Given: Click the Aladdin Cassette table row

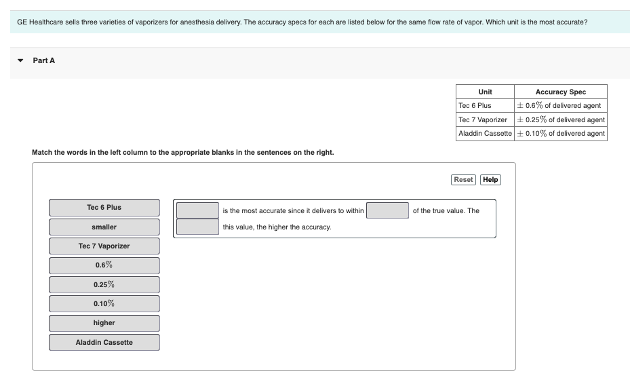Looking at the screenshot, I should [531, 134].
